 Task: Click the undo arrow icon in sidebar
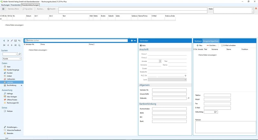click(19, 41)
